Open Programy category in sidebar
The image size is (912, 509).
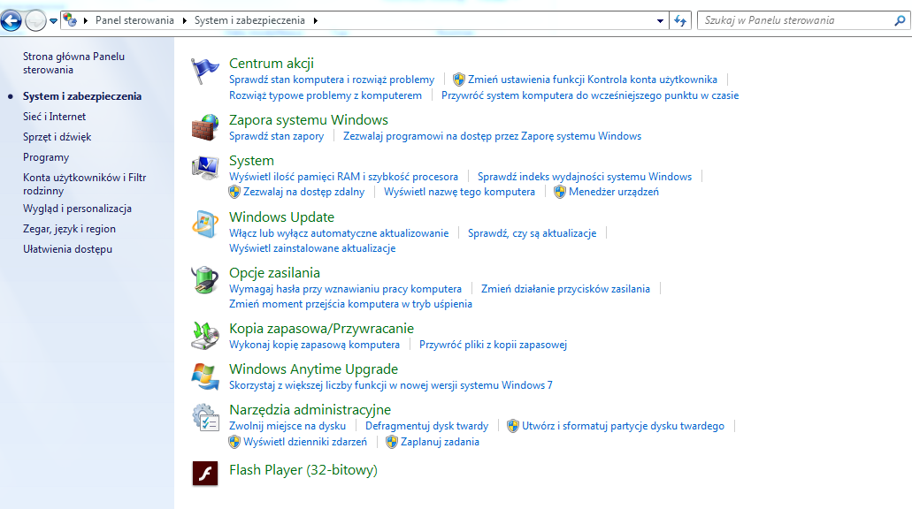point(46,157)
